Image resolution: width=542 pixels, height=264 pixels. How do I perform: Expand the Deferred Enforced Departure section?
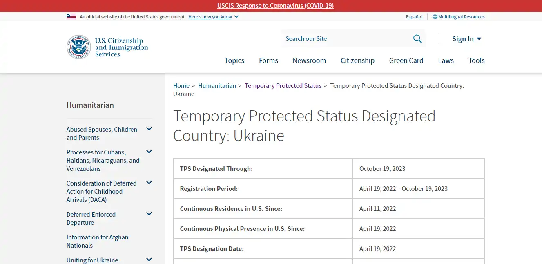[x=149, y=214]
